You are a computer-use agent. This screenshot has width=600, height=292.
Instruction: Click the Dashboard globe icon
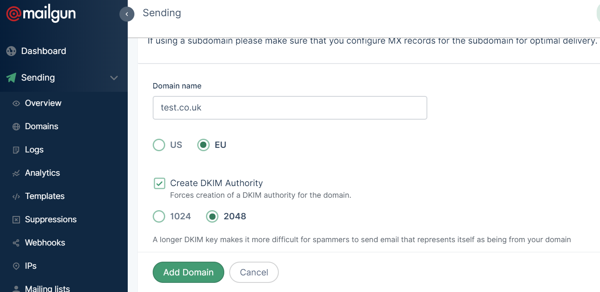pyautogui.click(x=11, y=51)
